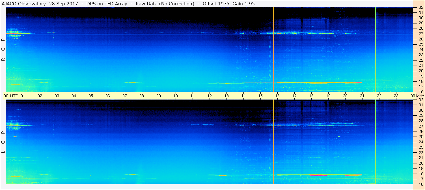Image resolution: width=425 pixels, height=190 pixels.
Task: Select hour "03" on the time axis
Action: coord(57,96)
